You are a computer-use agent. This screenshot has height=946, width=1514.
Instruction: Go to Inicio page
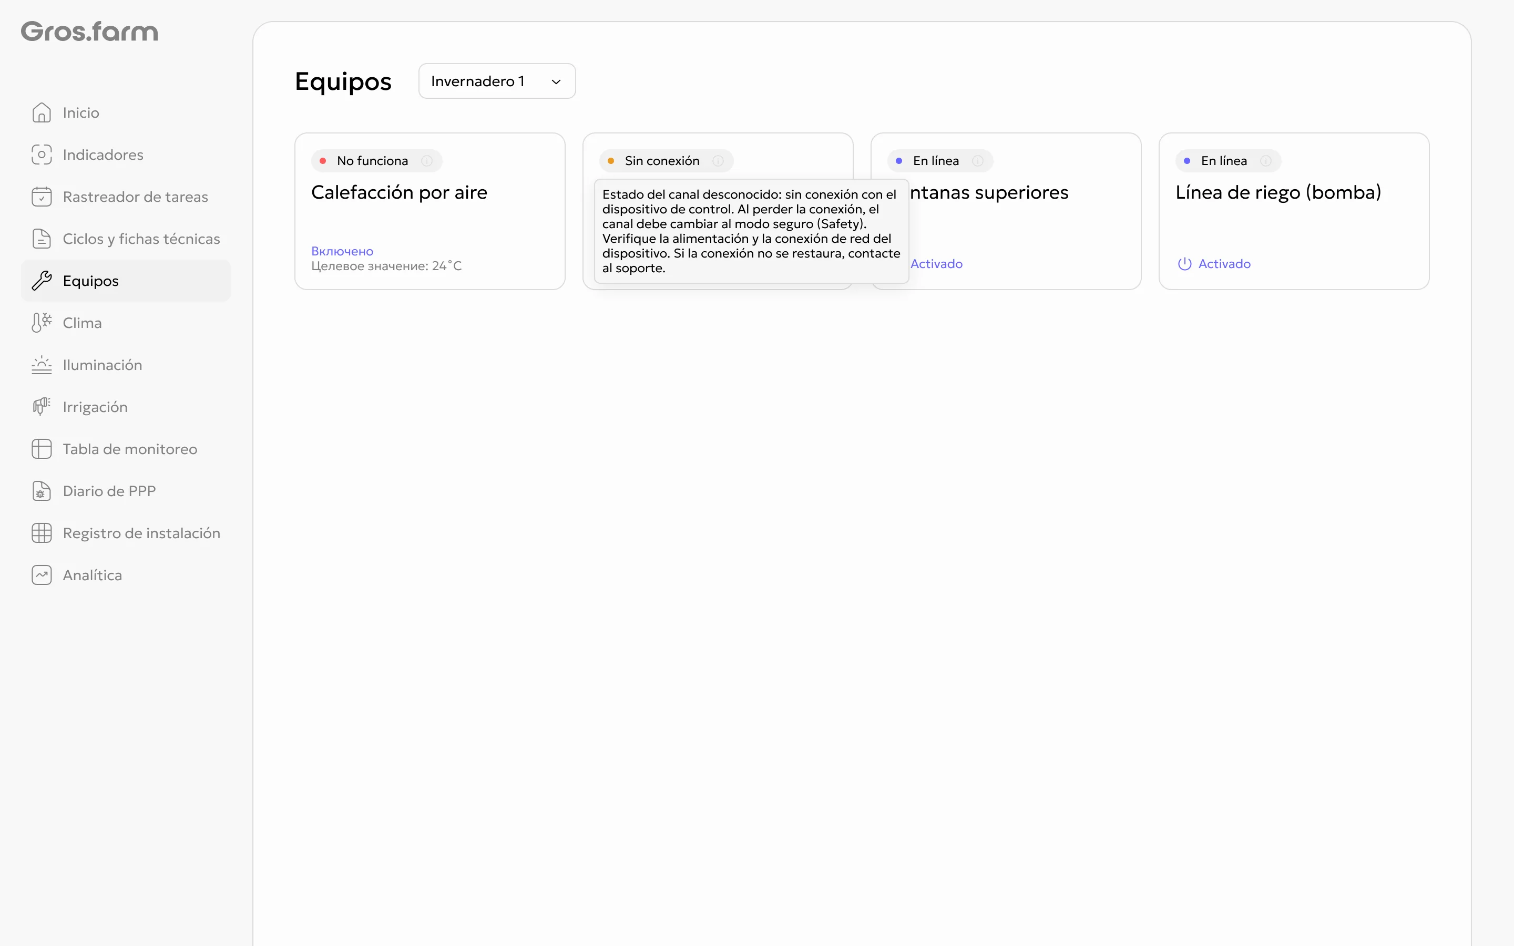(126, 112)
